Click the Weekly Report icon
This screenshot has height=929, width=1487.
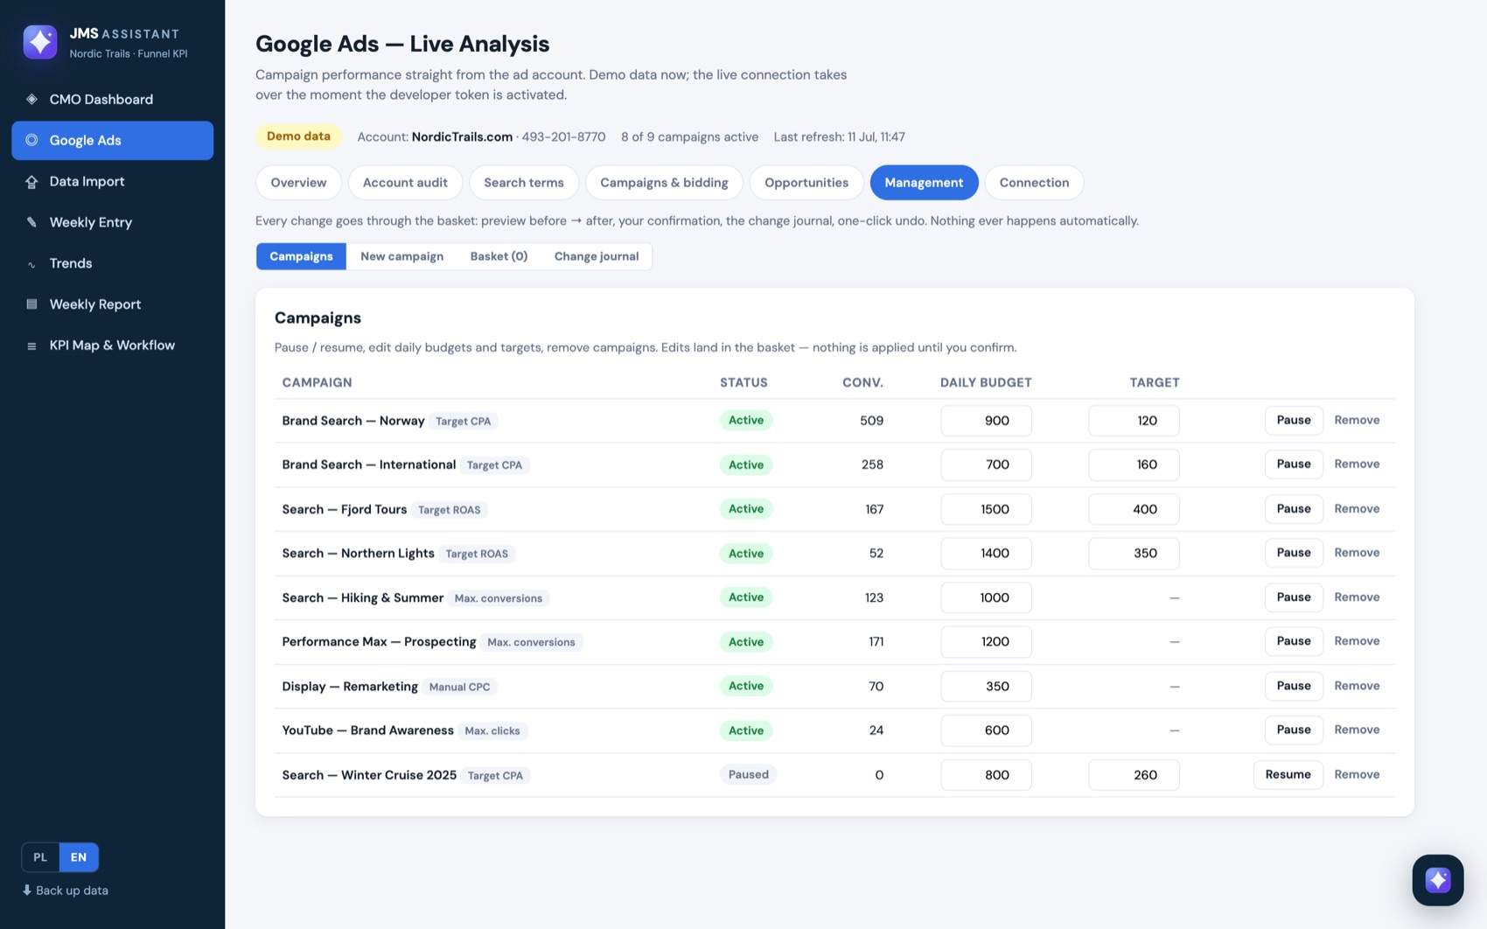tap(31, 304)
